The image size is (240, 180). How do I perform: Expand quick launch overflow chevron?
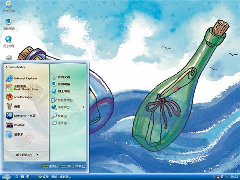[34, 177]
